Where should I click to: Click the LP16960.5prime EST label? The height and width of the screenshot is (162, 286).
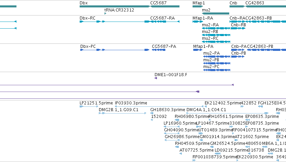[x=180, y=123]
